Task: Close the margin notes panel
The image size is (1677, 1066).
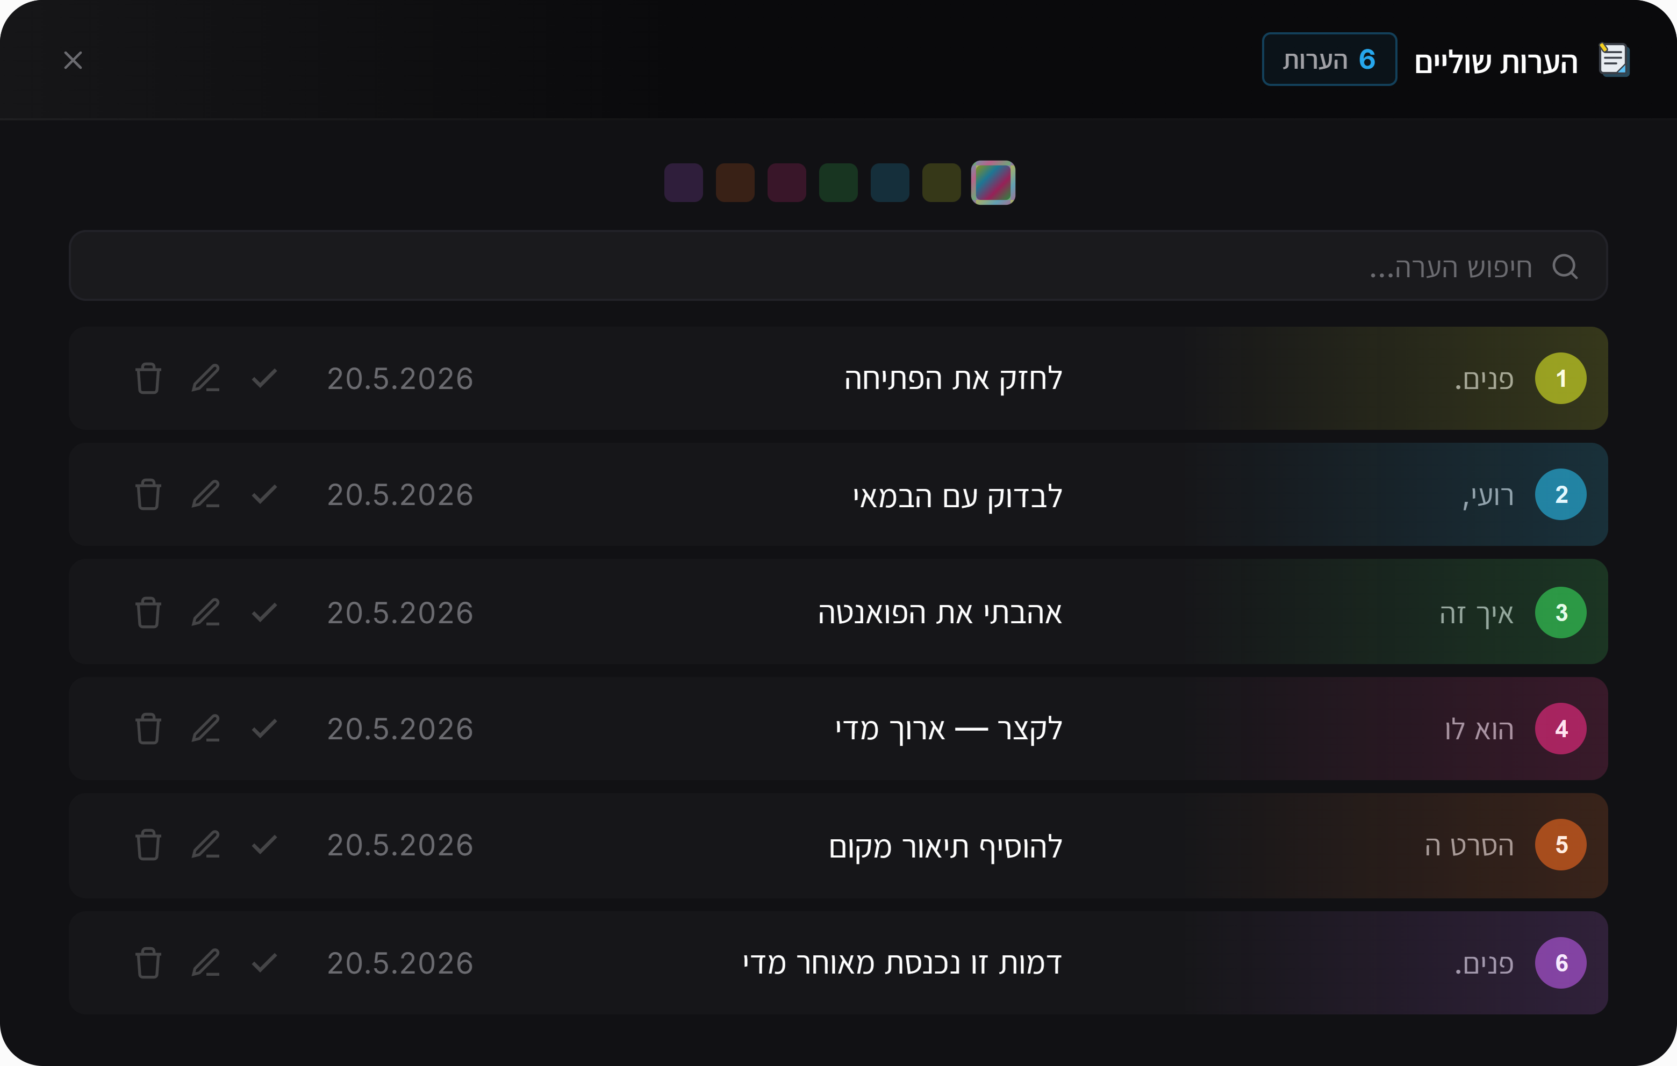Action: click(x=73, y=60)
